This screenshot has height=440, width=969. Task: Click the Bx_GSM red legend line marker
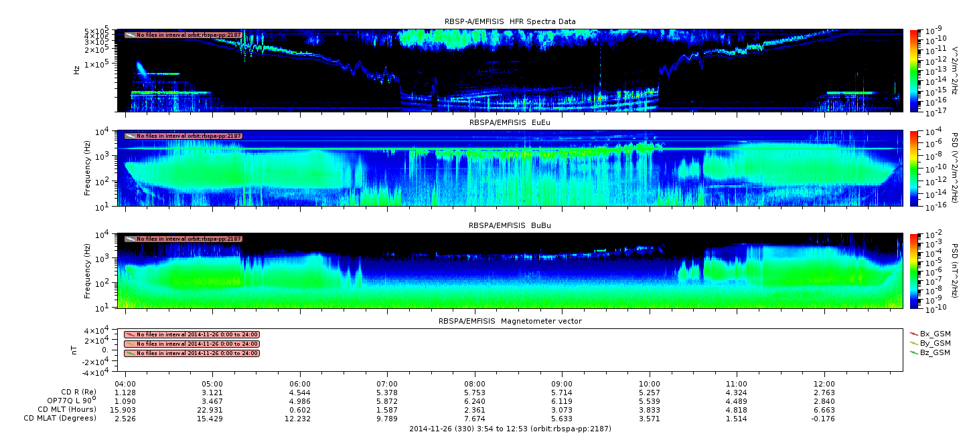coord(914,333)
